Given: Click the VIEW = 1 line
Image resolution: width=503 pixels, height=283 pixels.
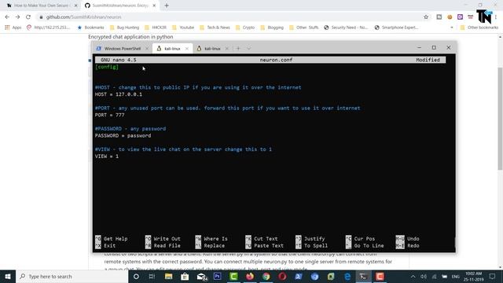Looking at the screenshot, I should (x=107, y=156).
